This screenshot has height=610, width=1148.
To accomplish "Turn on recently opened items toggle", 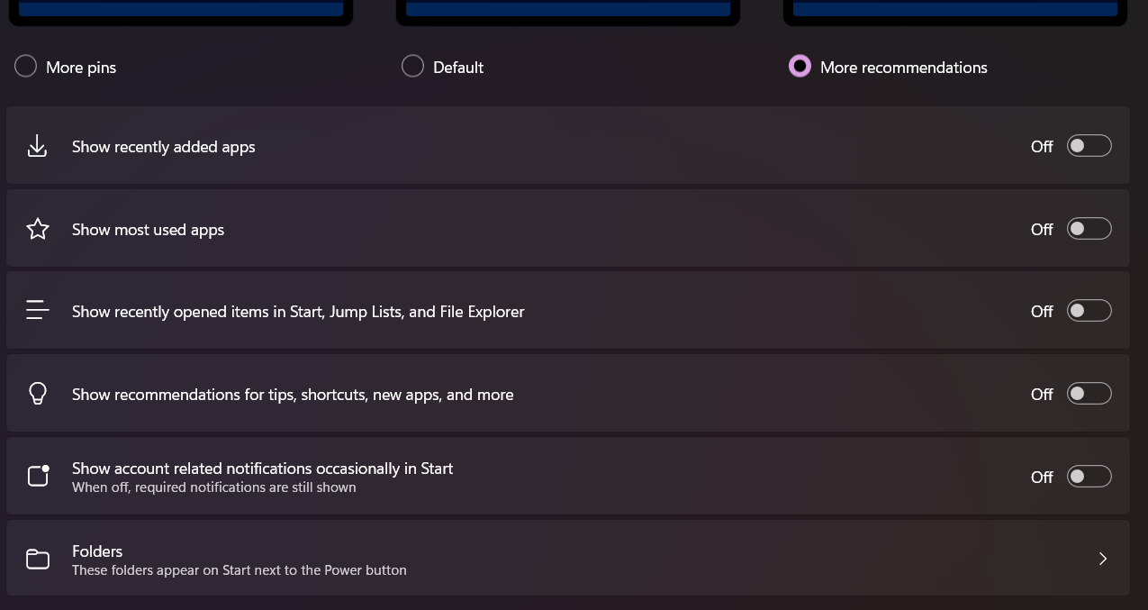I will click(1089, 311).
